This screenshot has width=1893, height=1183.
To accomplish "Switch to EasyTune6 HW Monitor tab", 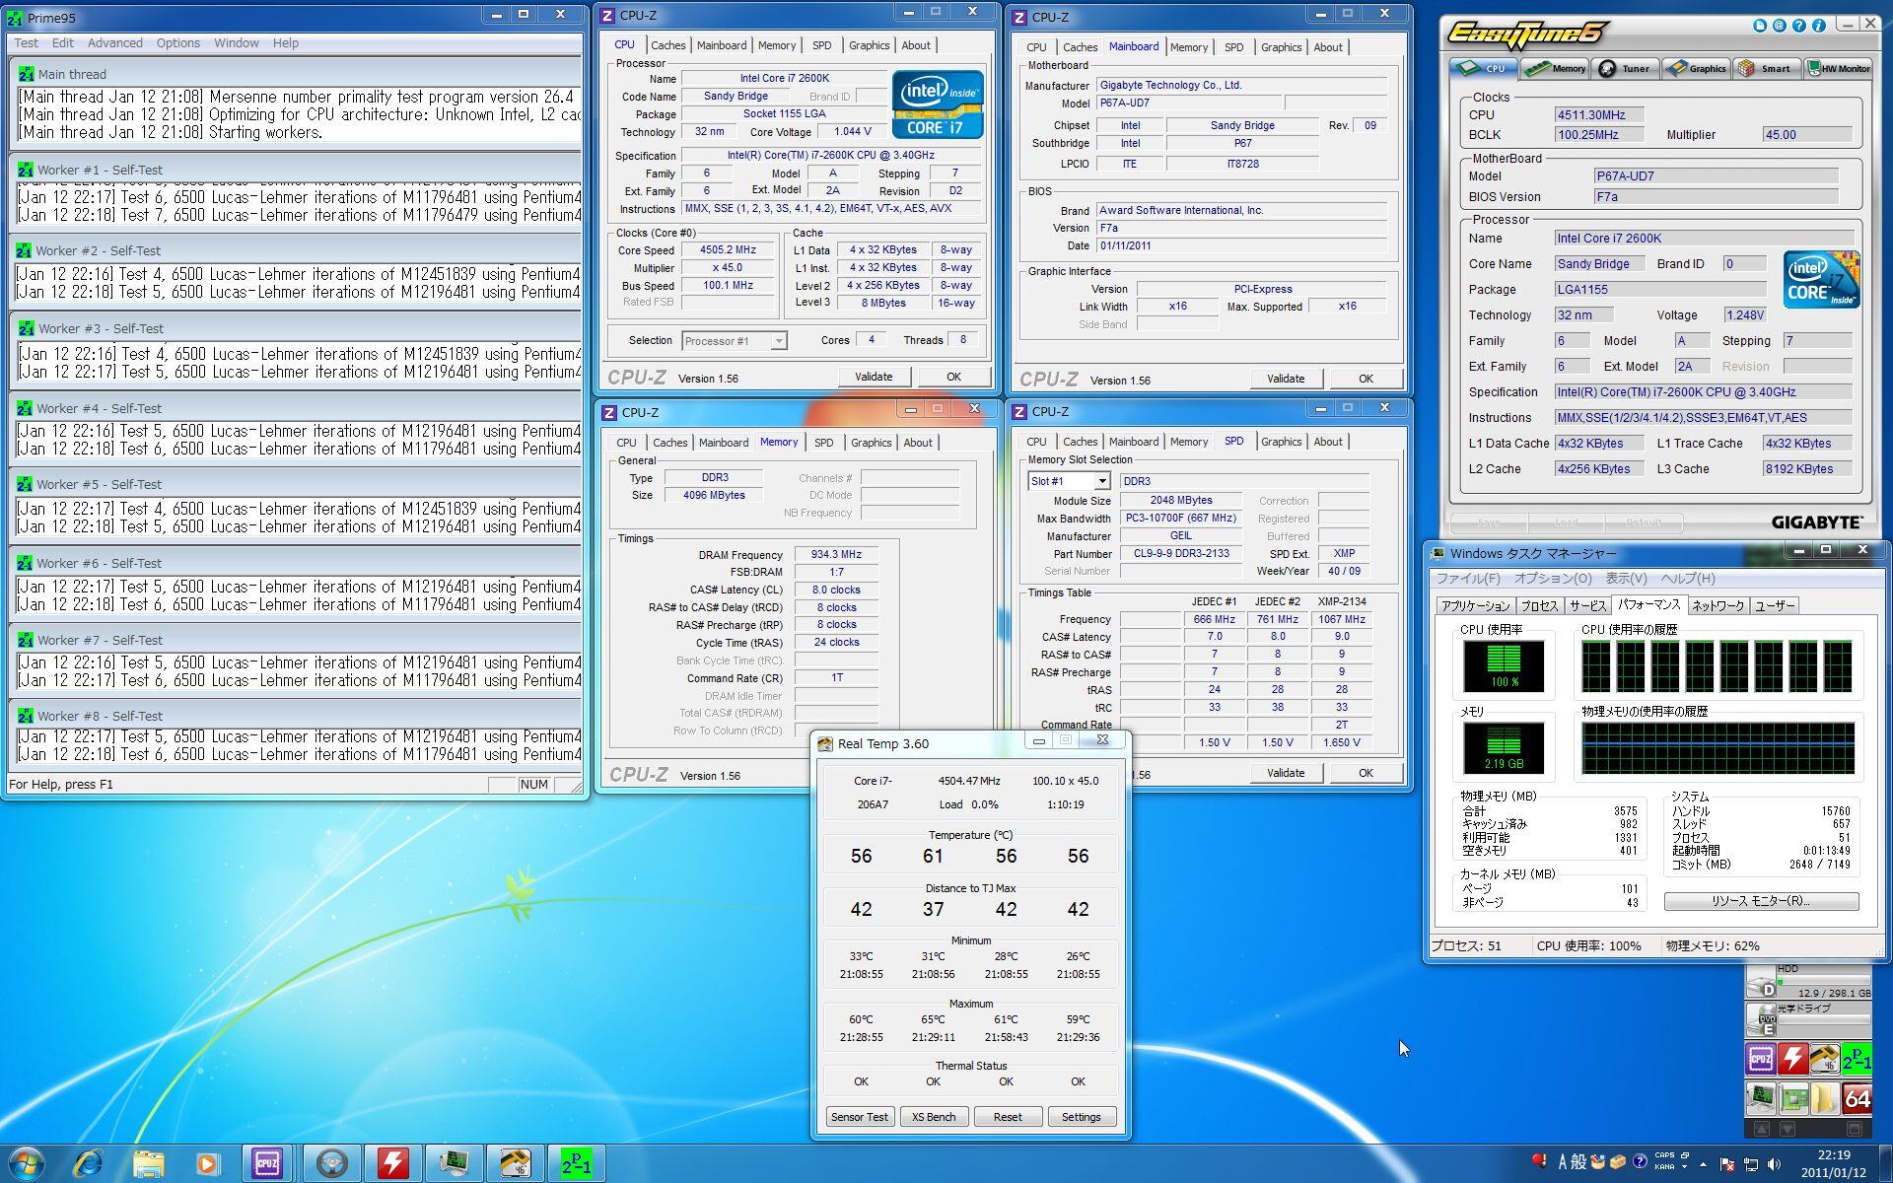I will (1838, 69).
